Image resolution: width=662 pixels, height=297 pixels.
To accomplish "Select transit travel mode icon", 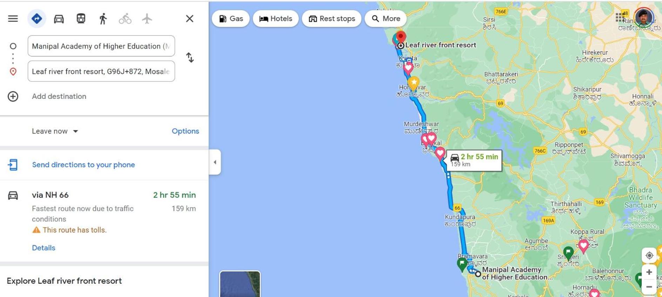I will tap(81, 19).
